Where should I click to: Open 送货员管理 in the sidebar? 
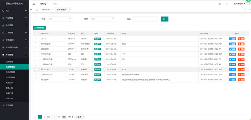(14, 72)
